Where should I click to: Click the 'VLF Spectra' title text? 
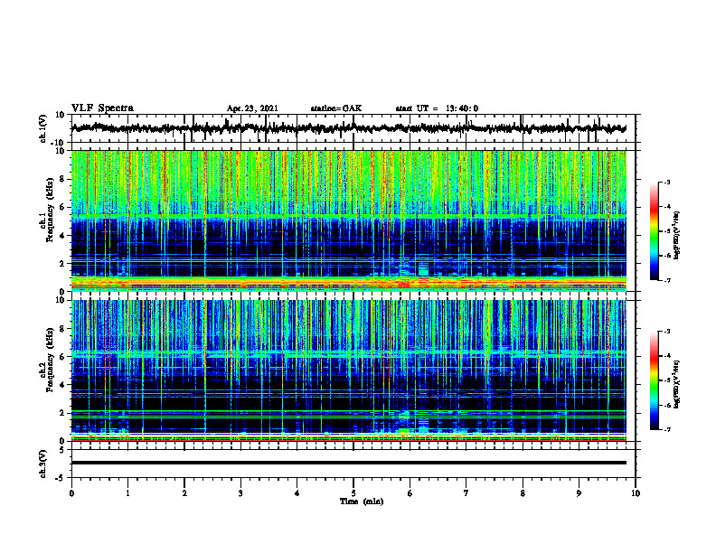coord(102,108)
